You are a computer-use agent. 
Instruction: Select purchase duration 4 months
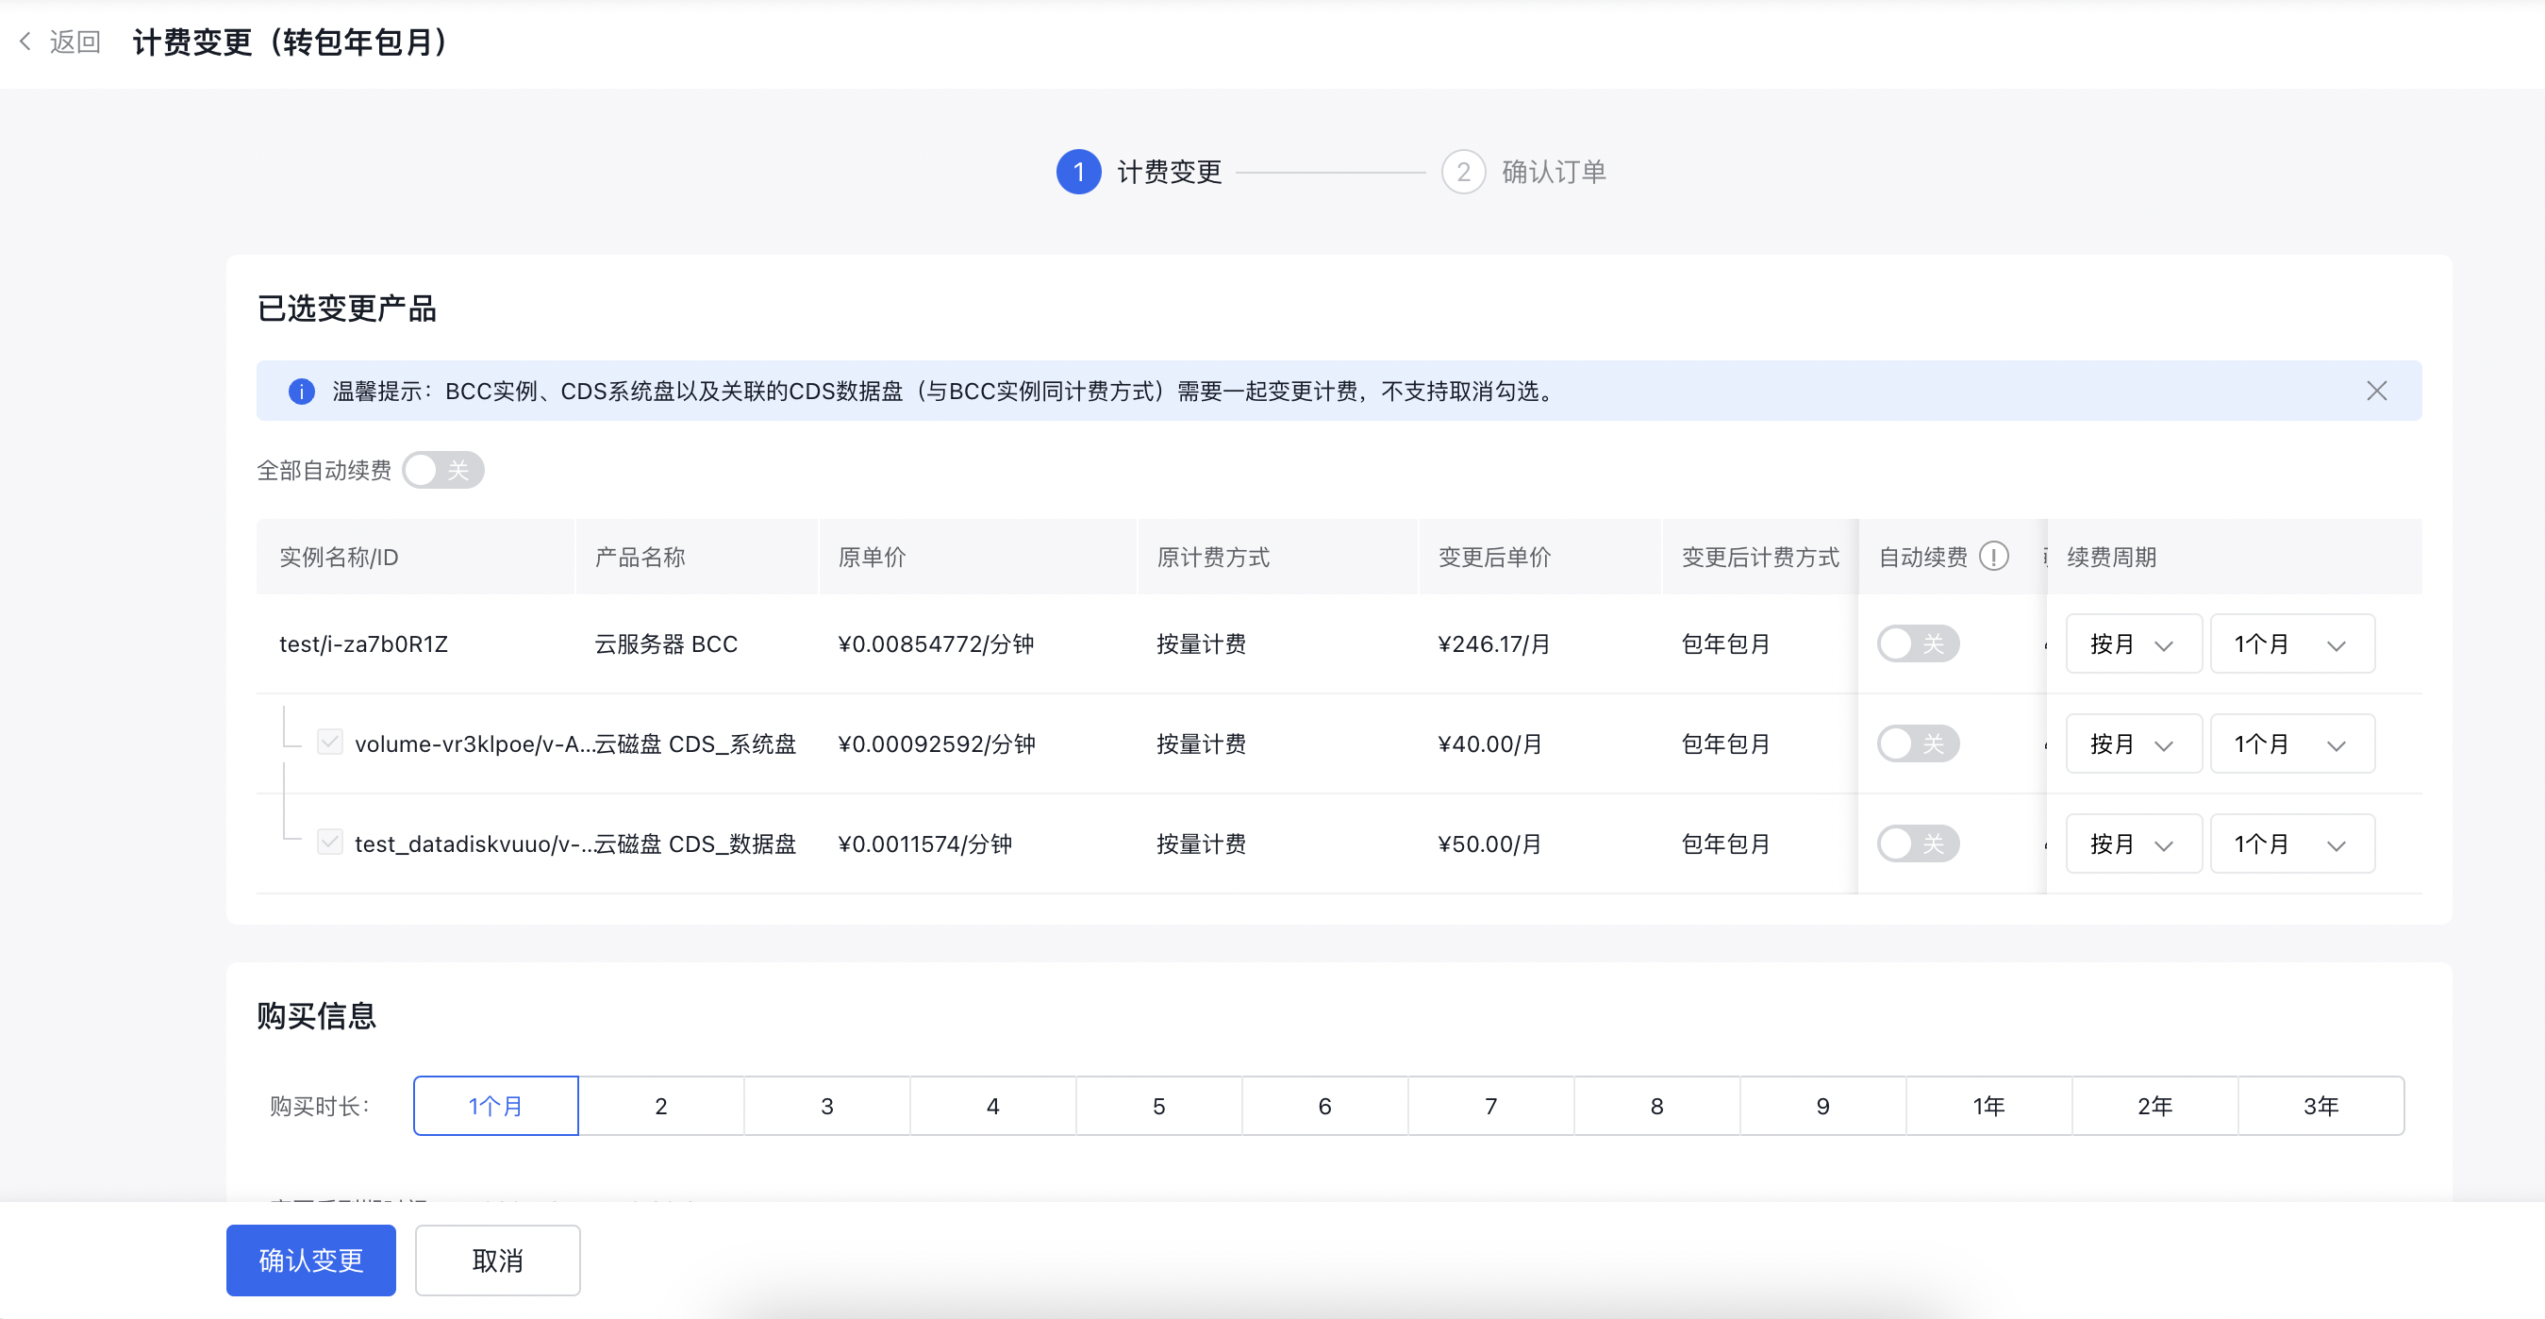click(993, 1106)
